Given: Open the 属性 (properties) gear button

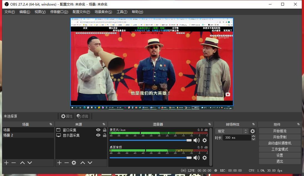Looking at the screenshot, I should (67, 116).
